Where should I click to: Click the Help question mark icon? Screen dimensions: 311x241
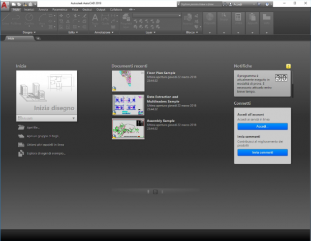pos(267,4)
